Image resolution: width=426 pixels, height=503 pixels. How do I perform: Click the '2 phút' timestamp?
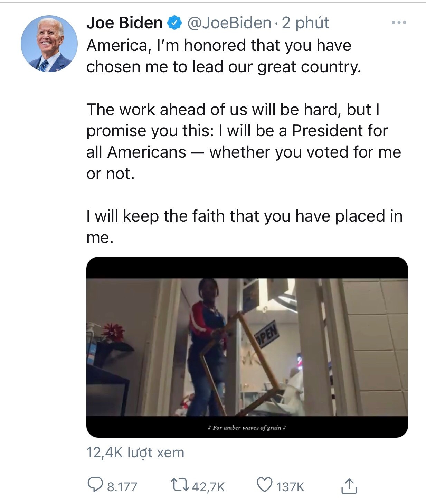click(x=305, y=23)
